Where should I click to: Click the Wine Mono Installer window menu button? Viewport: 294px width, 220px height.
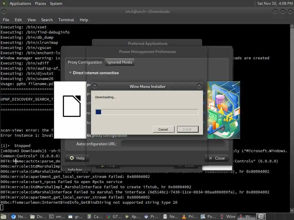click(x=95, y=86)
